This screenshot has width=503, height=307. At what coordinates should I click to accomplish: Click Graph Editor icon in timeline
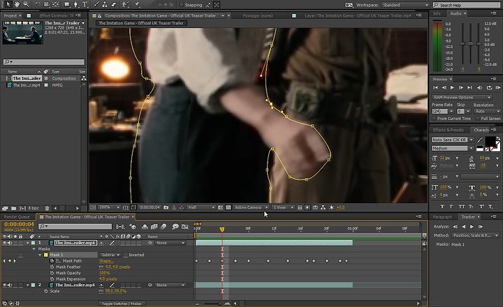tap(184, 227)
